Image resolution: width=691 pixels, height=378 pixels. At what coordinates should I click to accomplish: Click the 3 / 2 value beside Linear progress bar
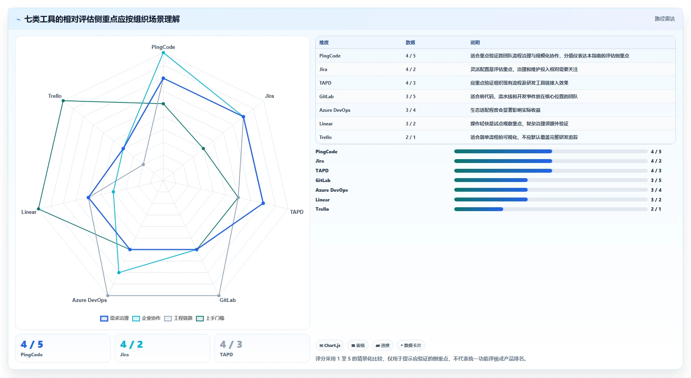656,200
